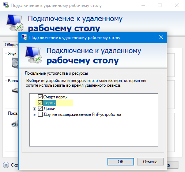Select the Смарт-карты item label
Screen dimensions: 185x172
(x=55, y=97)
